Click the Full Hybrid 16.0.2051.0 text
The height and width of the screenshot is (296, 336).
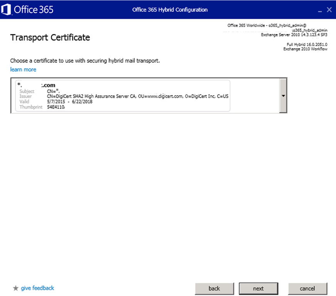pos(307,44)
